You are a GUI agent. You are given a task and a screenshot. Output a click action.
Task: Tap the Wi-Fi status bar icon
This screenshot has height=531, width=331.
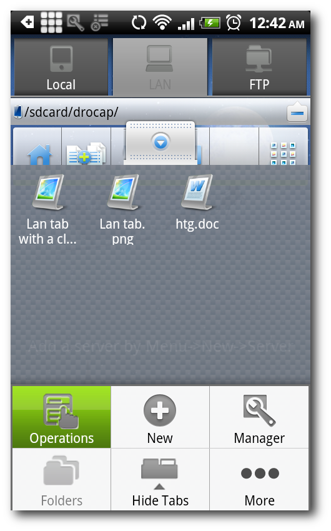162,22
